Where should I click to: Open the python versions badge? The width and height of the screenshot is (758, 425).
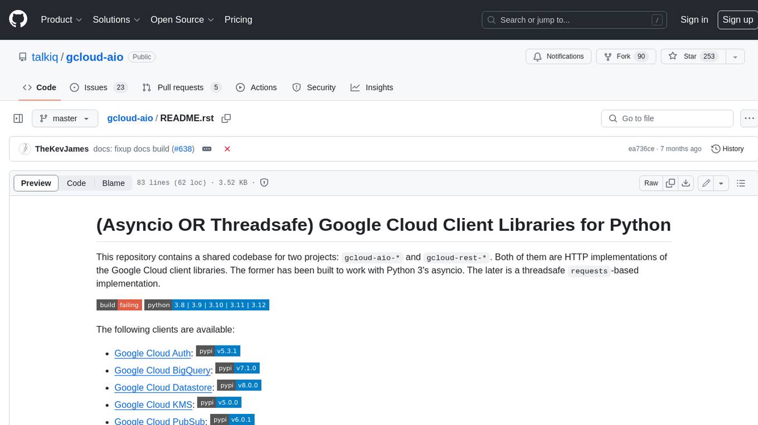pos(207,305)
